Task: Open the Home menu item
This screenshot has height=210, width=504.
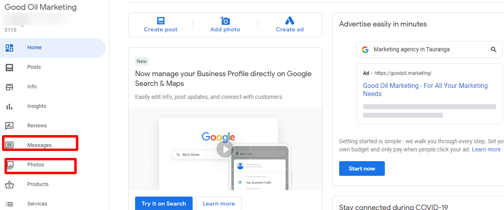Action: tap(53, 48)
